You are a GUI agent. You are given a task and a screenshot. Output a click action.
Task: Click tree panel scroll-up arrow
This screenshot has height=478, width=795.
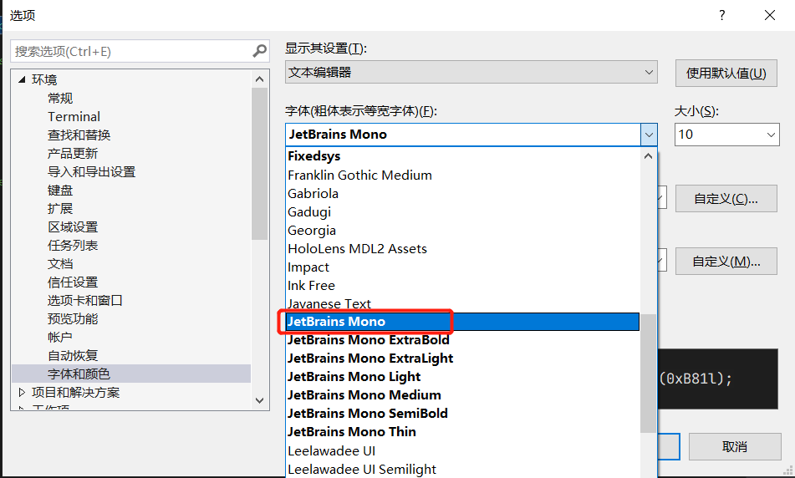(260, 79)
